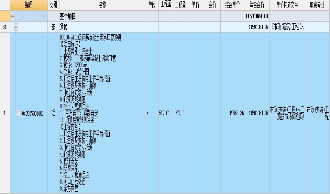Image resolution: width=330 pixels, height=194 pixels.
Task: Select row number 1 cell
Action: coord(5,113)
